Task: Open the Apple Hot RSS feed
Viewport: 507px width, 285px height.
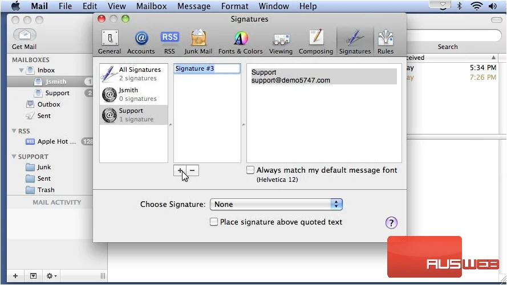Action: point(56,141)
